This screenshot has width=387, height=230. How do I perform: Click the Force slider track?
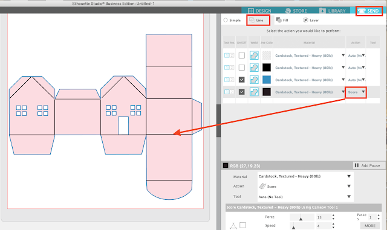302,217
